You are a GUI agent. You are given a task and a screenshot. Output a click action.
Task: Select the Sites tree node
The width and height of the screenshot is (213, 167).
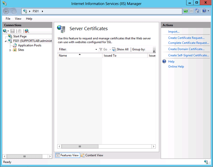[x=21, y=50]
